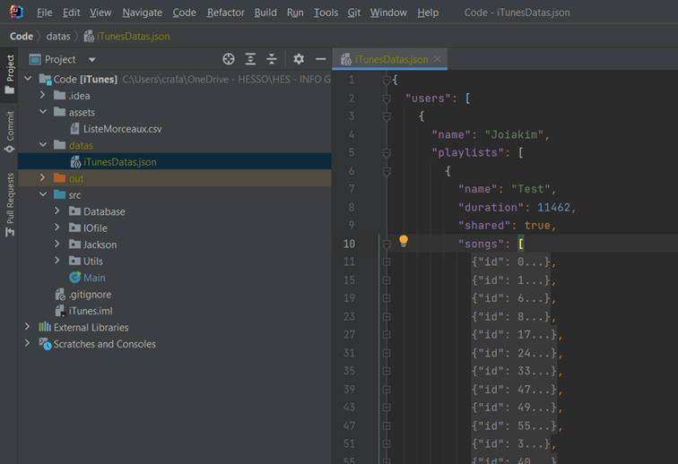
Task: Click the folded {"id": 6...} entry
Action: point(511,298)
